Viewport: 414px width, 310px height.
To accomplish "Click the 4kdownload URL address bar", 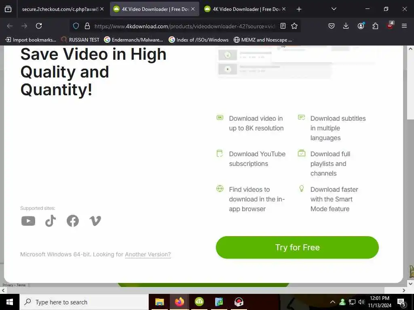I will pyautogui.click(x=184, y=26).
